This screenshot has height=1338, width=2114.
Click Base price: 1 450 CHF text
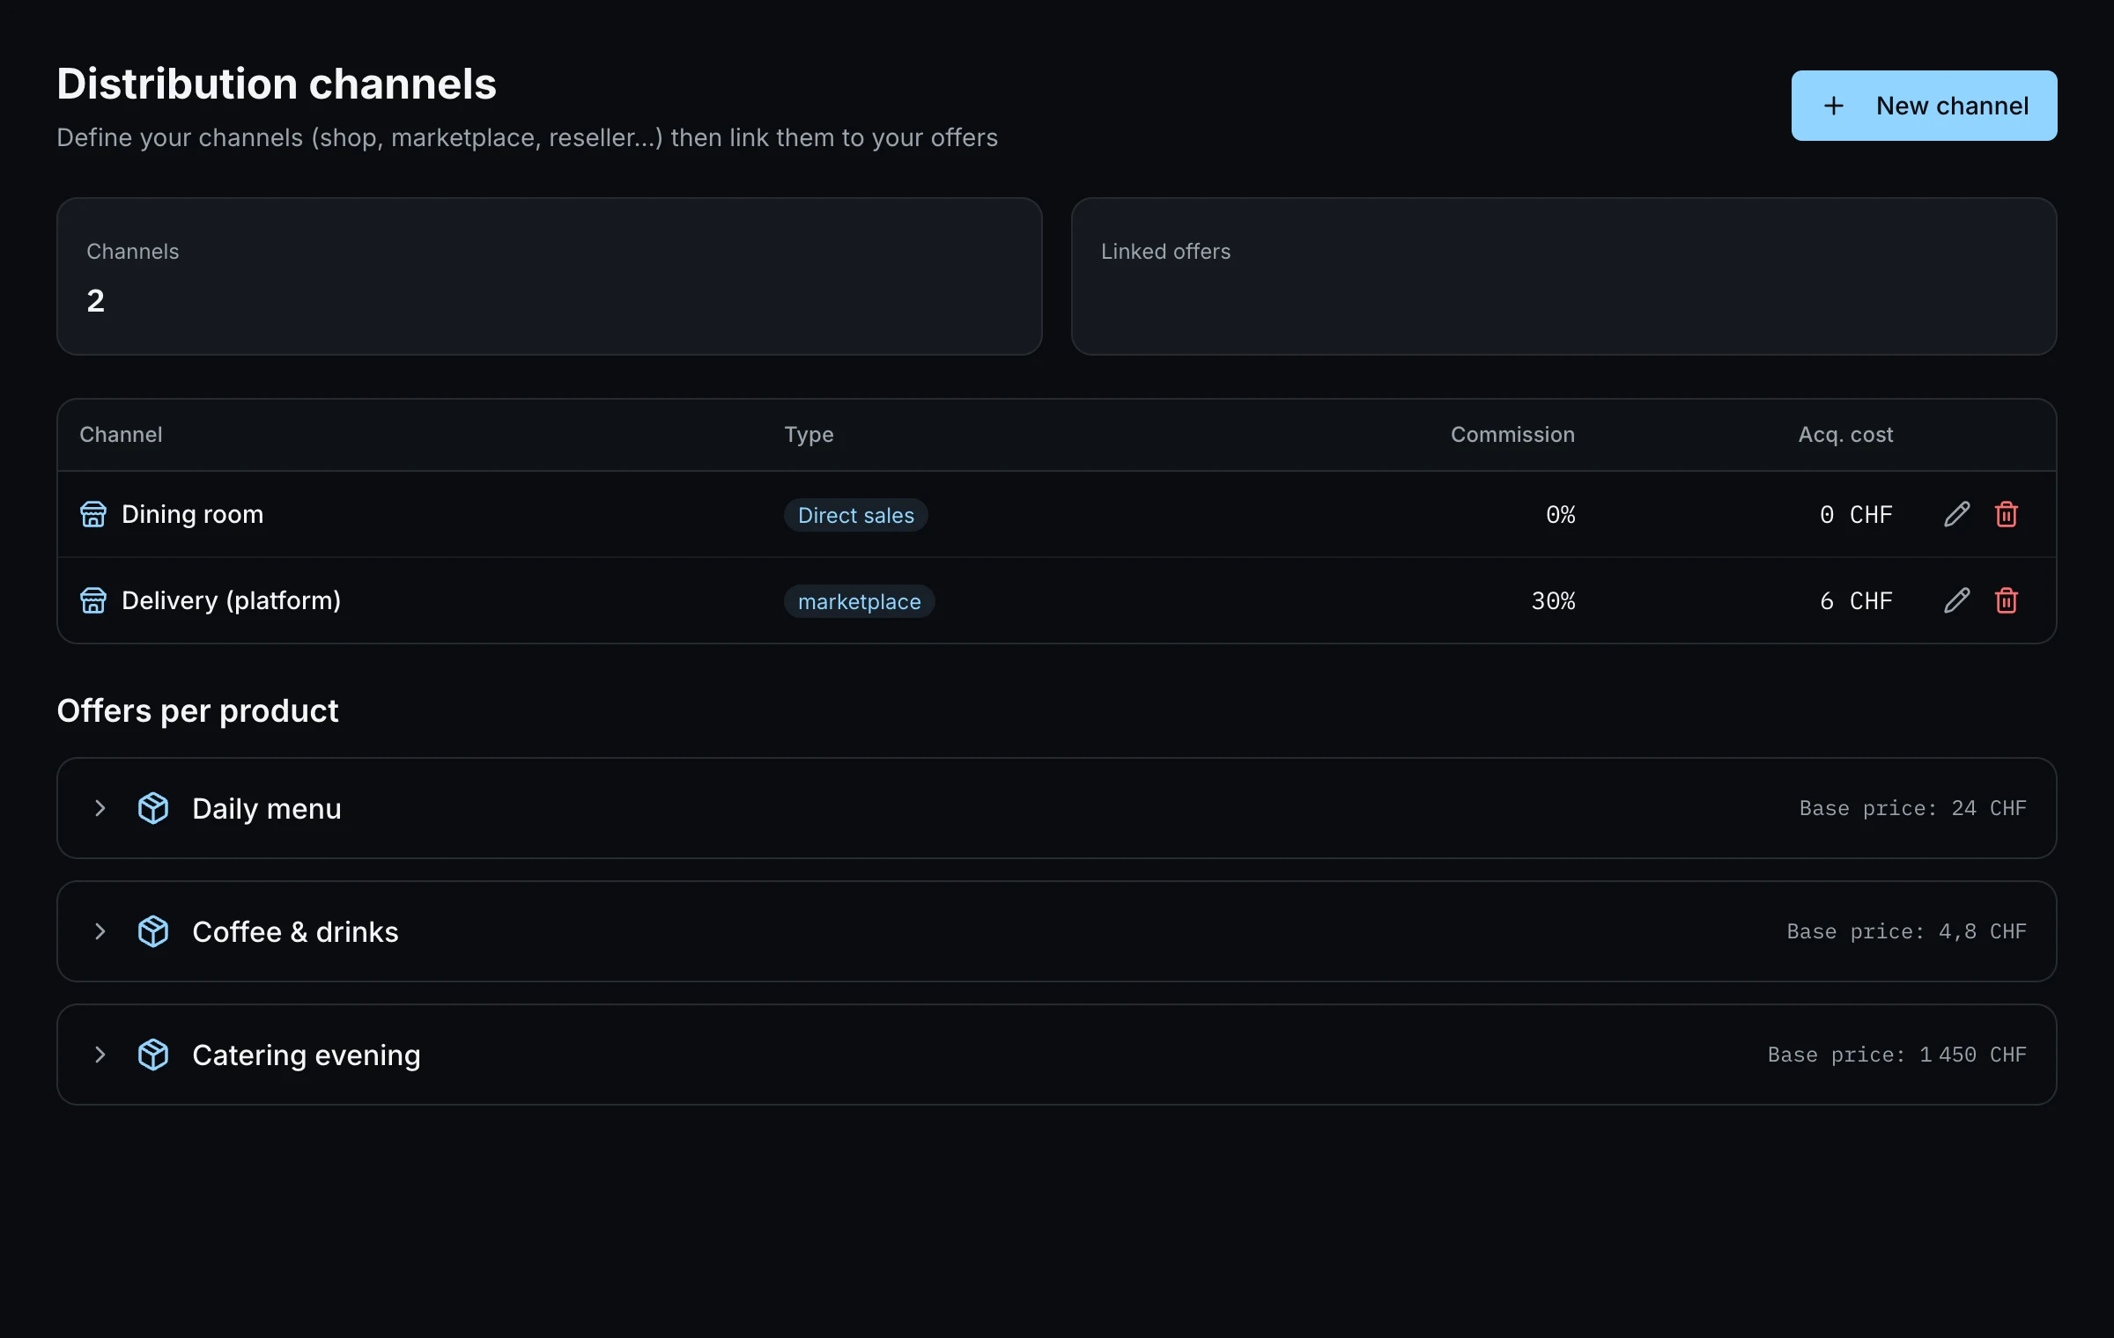tap(1896, 1055)
